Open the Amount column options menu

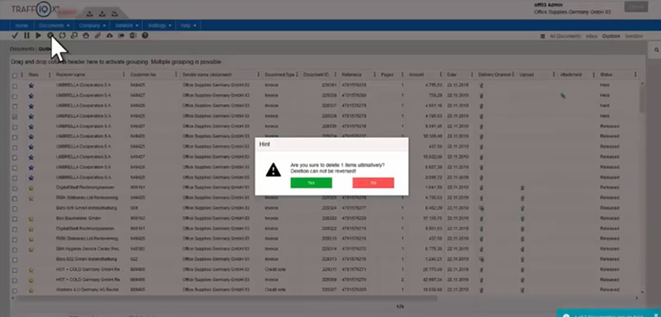[440, 74]
